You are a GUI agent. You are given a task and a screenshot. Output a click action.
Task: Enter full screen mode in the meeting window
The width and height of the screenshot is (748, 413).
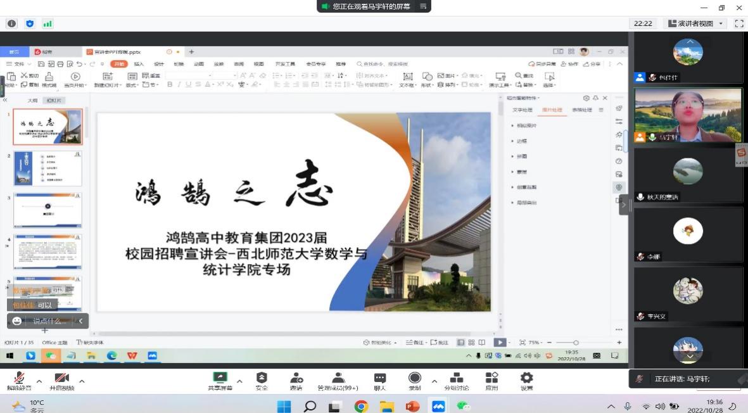pos(738,23)
